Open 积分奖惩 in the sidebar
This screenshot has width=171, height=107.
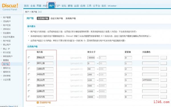(x=7, y=52)
